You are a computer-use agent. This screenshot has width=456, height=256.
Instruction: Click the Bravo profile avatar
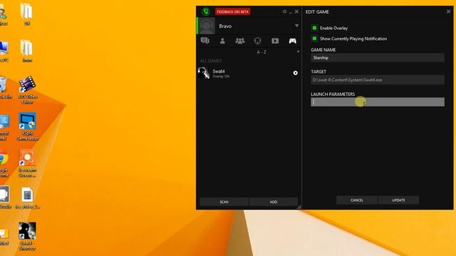point(207,26)
